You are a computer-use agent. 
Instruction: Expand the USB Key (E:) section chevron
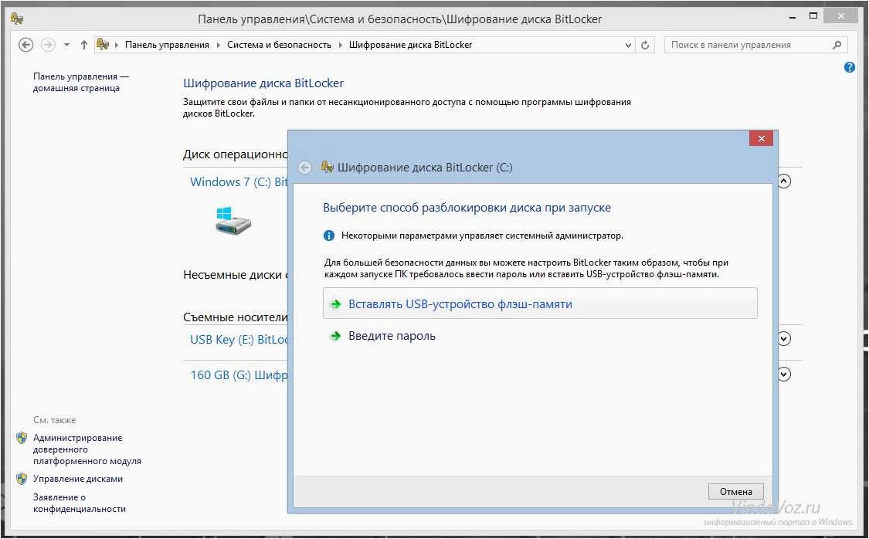(x=784, y=338)
